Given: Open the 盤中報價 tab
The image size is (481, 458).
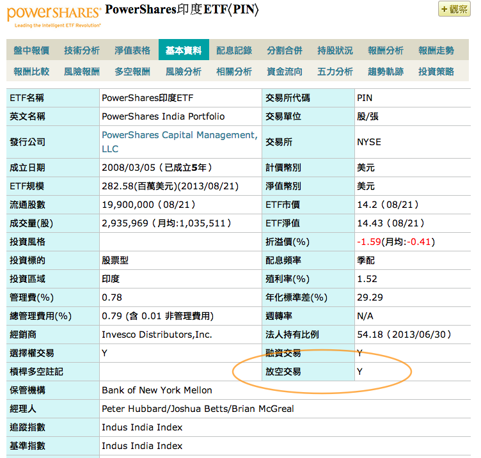Looking at the screenshot, I should (31, 50).
